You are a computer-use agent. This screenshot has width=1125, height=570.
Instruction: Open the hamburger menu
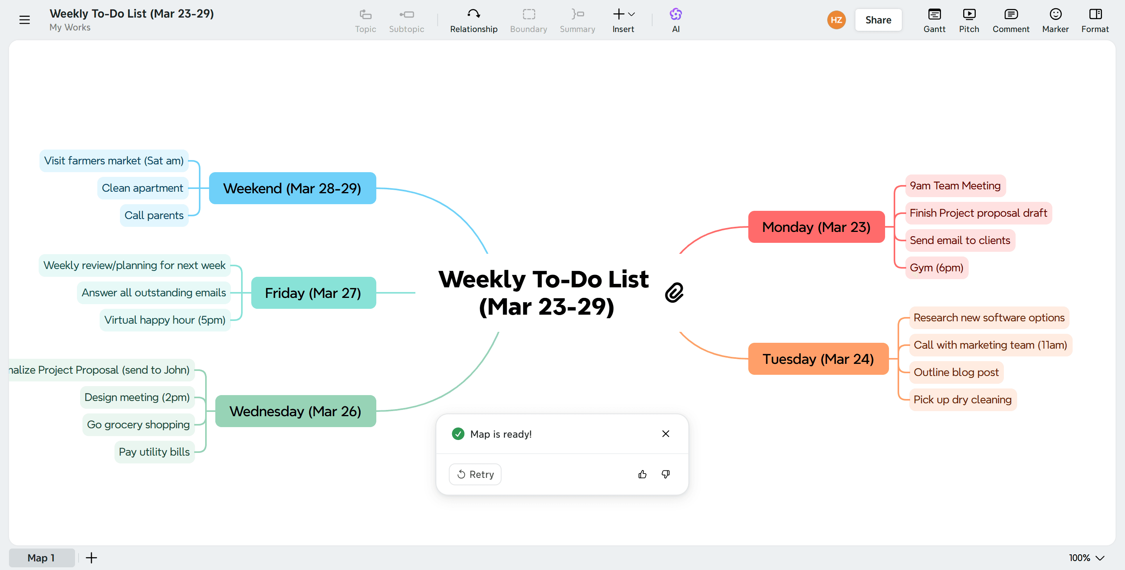[25, 20]
